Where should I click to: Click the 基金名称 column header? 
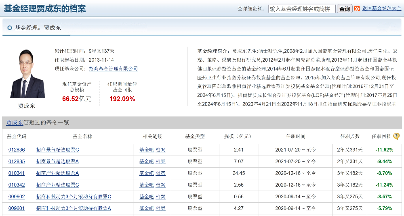tap(82, 137)
